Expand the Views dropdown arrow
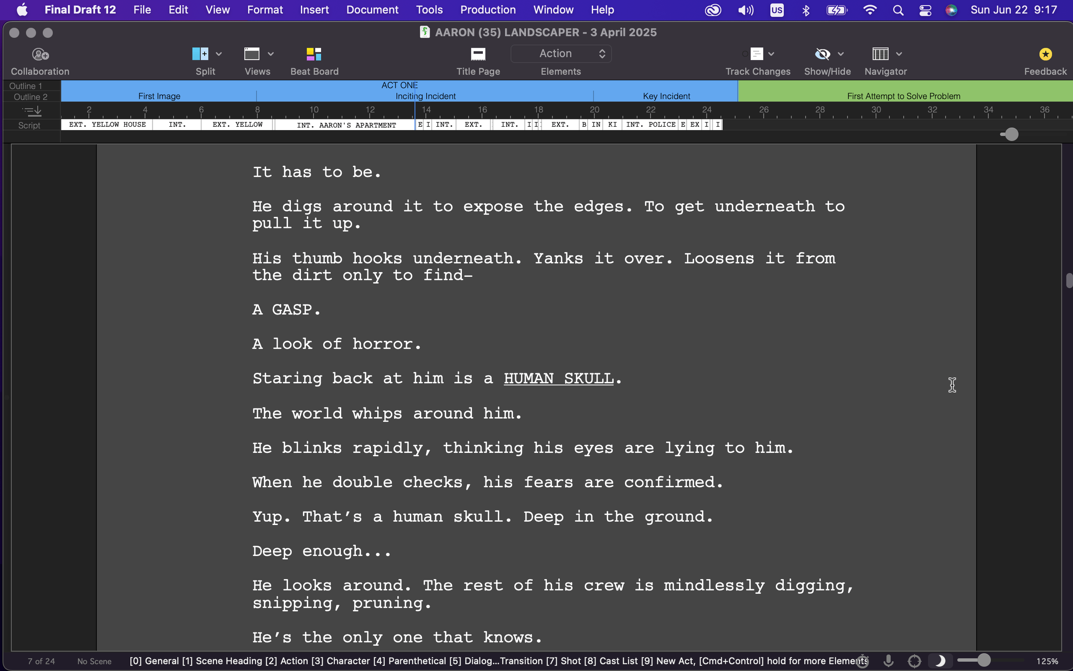Image resolution: width=1073 pixels, height=671 pixels. [271, 54]
